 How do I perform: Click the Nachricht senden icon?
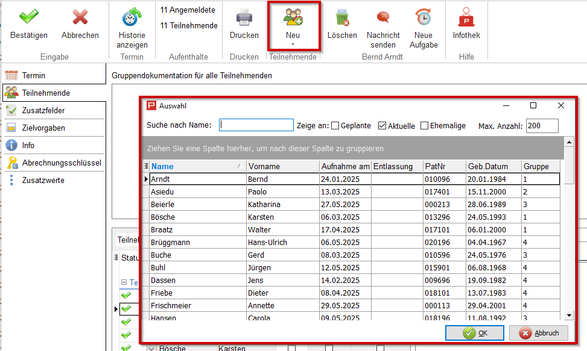click(x=383, y=18)
